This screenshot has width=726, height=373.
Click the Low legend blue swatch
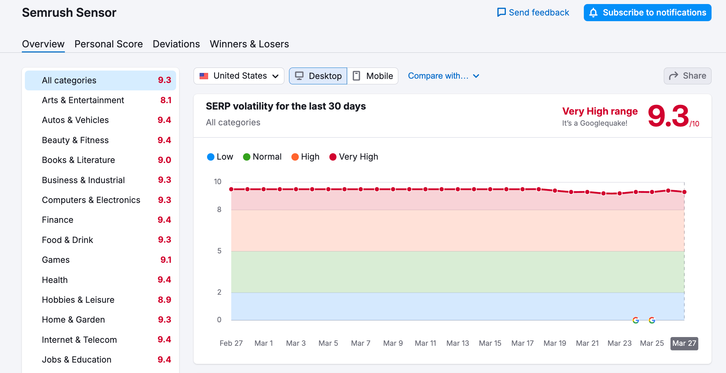pos(211,157)
